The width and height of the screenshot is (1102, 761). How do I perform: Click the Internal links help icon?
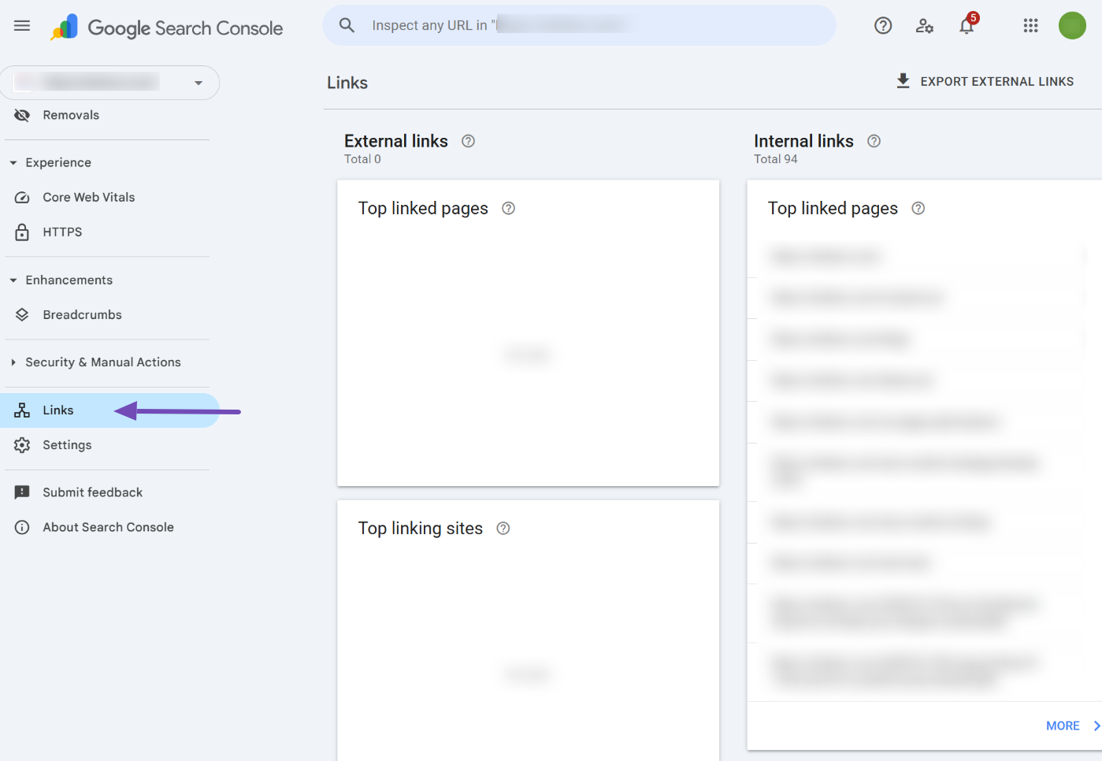[x=874, y=141]
